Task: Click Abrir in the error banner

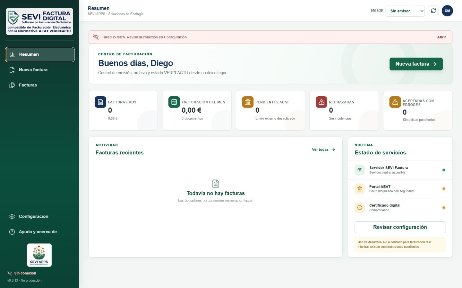Action: click(x=441, y=37)
